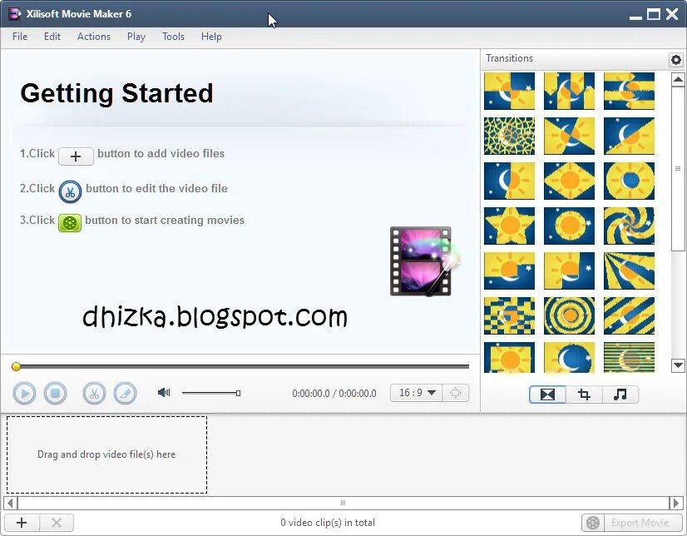Click the playback seek bar knob
This screenshot has width=687, height=536.
click(x=16, y=366)
